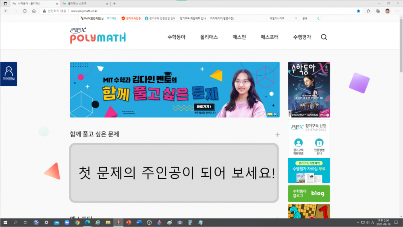
Task: Open the browser favorites list icon
Action: pyautogui.click(x=369, y=11)
